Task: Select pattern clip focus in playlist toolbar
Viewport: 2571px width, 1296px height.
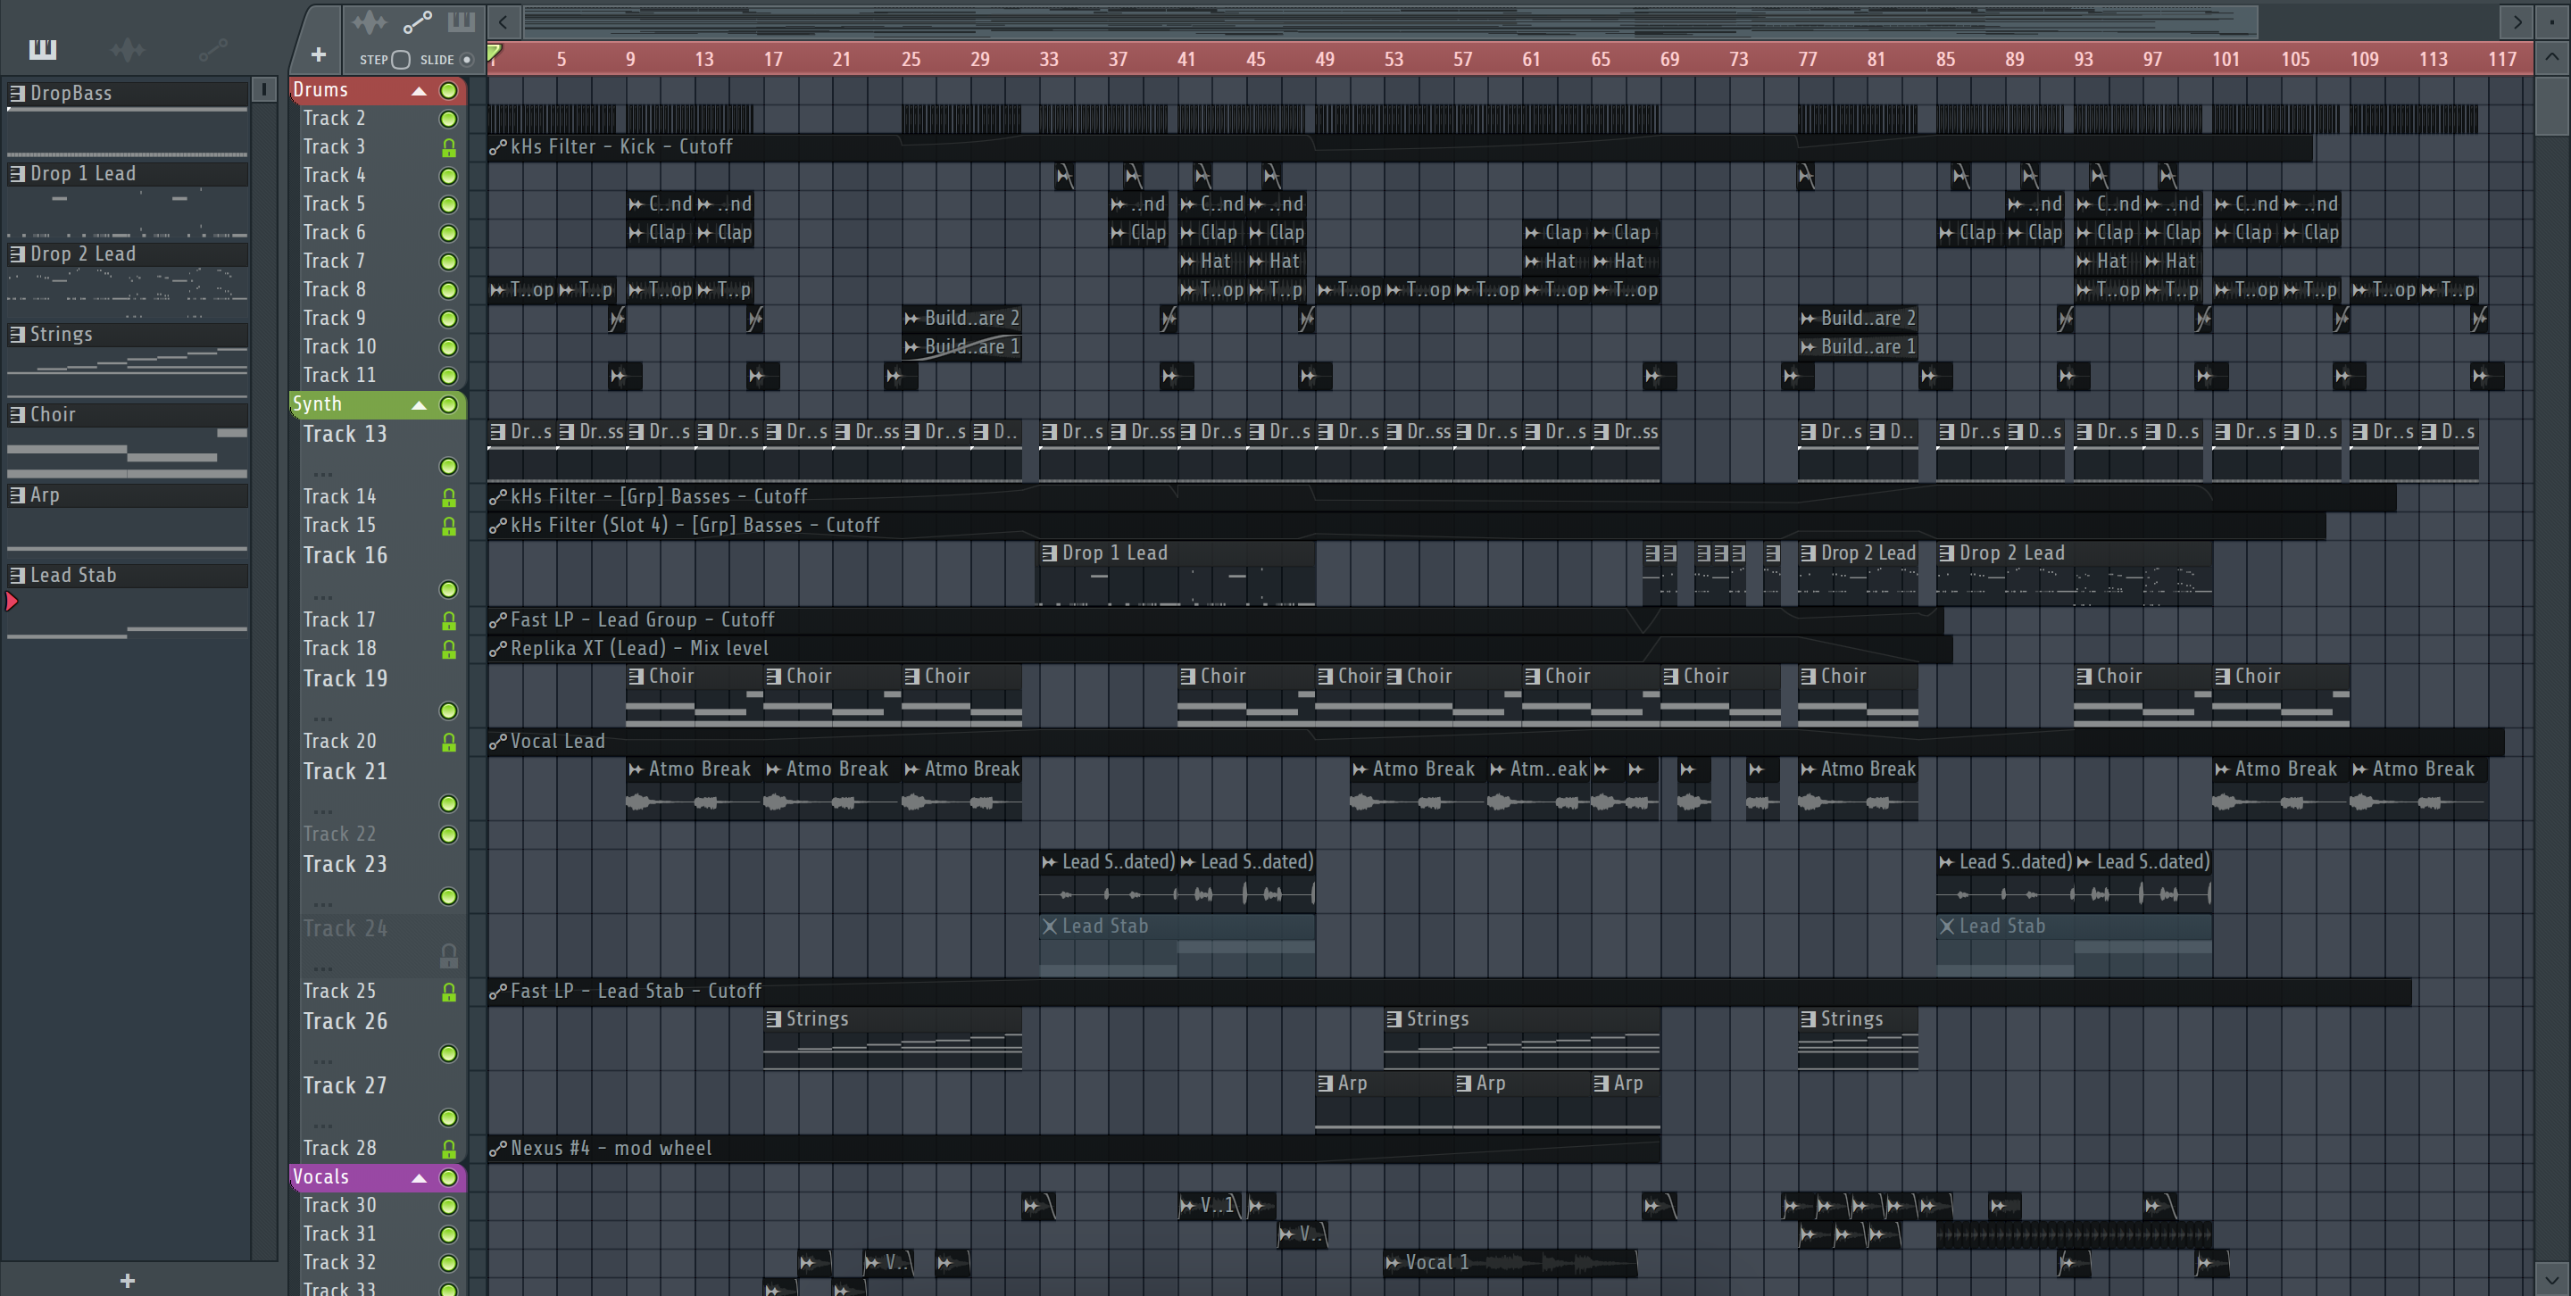Action: point(462,22)
